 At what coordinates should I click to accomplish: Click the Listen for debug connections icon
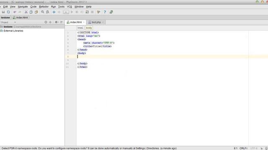tap(87, 12)
